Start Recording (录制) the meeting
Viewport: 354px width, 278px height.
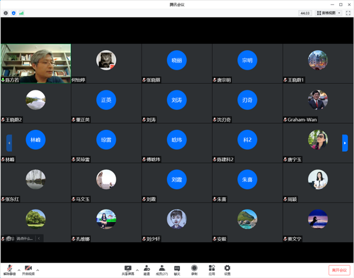click(194, 270)
